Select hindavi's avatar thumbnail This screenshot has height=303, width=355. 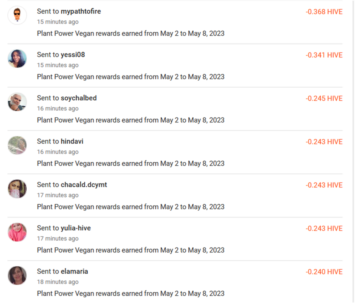(x=17, y=145)
